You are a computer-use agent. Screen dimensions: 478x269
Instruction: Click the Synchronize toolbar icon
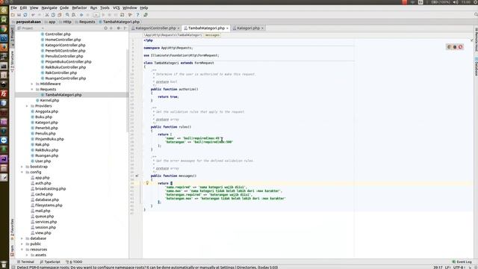pyautogui.click(x=25, y=15)
